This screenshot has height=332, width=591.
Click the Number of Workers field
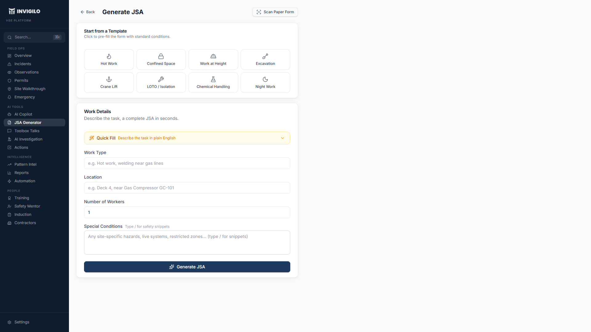[x=187, y=212]
